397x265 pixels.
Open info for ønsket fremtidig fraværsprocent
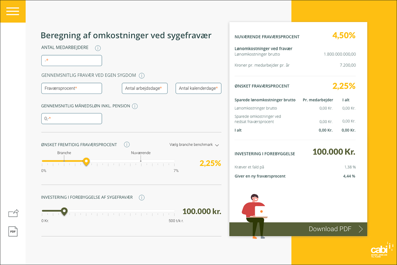click(x=127, y=145)
